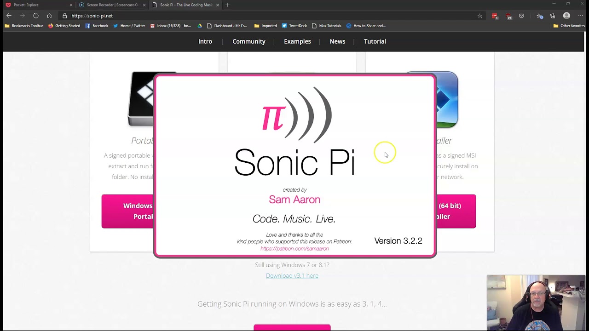Click the 'Still using Windows 7 or 8.1?' text
Viewport: 589px width, 331px height.
click(292, 265)
